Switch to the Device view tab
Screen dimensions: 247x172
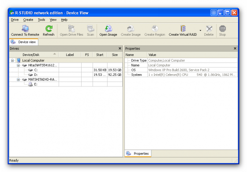(24, 42)
